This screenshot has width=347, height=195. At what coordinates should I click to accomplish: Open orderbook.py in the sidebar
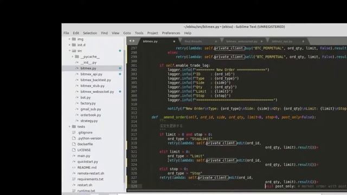click(x=91, y=115)
